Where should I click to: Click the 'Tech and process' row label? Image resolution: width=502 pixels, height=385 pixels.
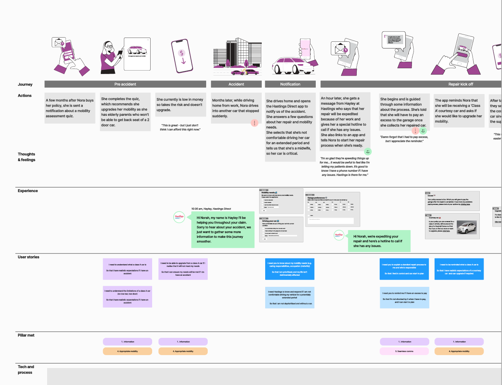click(26, 370)
